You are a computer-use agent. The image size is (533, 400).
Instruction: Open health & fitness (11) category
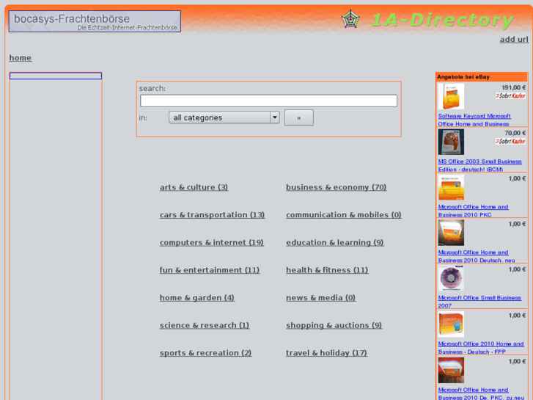pyautogui.click(x=327, y=270)
